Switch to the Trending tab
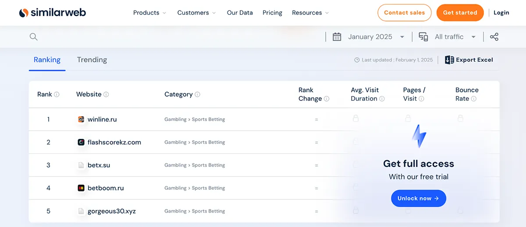This screenshot has width=526, height=227. click(x=92, y=60)
